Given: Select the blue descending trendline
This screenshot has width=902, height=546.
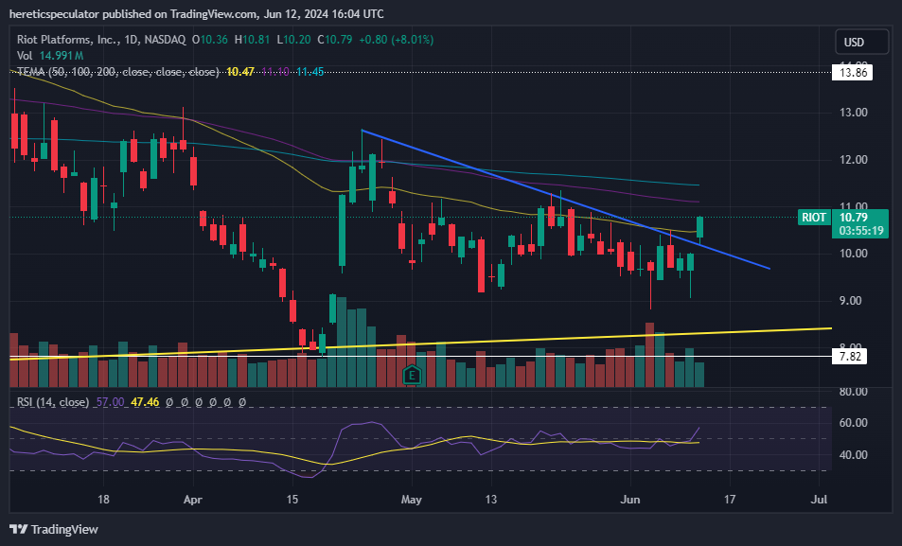Looking at the screenshot, I should [565, 199].
